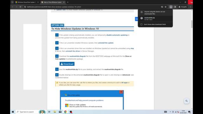This screenshot has width=203, height=114.
Task: Bookmark this page with the star icon
Action: (x=166, y=7)
